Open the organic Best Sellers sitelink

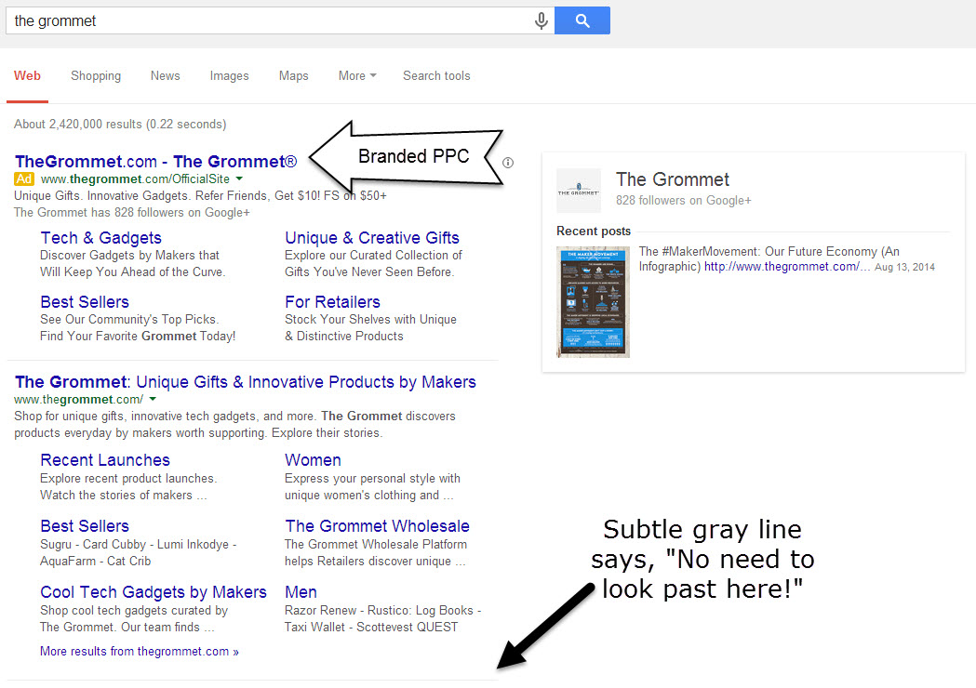click(x=85, y=526)
